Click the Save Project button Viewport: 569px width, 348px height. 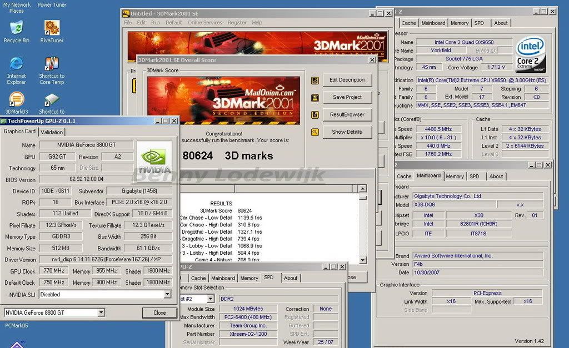point(347,97)
